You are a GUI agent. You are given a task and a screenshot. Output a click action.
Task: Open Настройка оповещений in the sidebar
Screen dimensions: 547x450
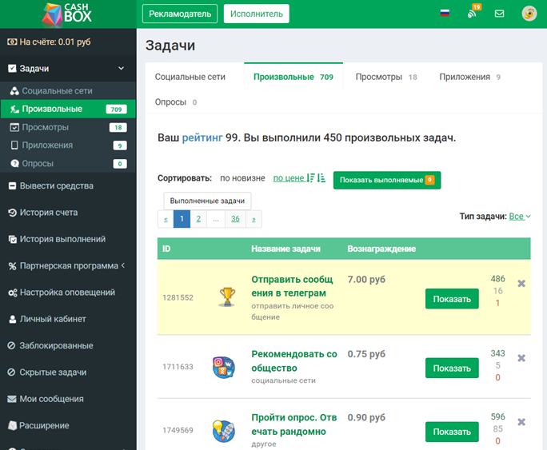[68, 293]
